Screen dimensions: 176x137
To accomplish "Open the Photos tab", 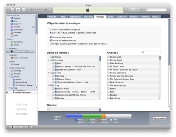I will [156, 17].
